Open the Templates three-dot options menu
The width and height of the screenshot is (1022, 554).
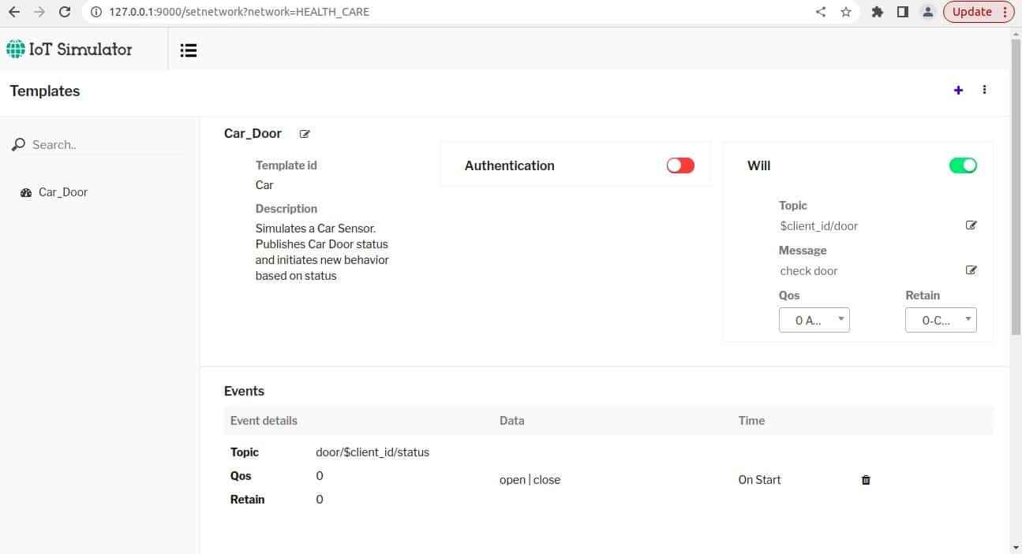pyautogui.click(x=984, y=90)
